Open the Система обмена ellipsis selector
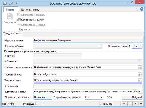 coord(101,46)
